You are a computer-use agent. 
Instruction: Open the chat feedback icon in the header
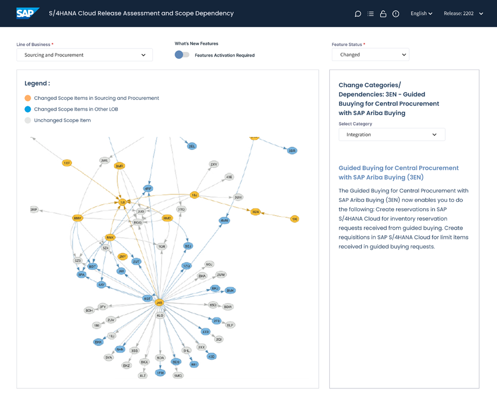point(358,13)
